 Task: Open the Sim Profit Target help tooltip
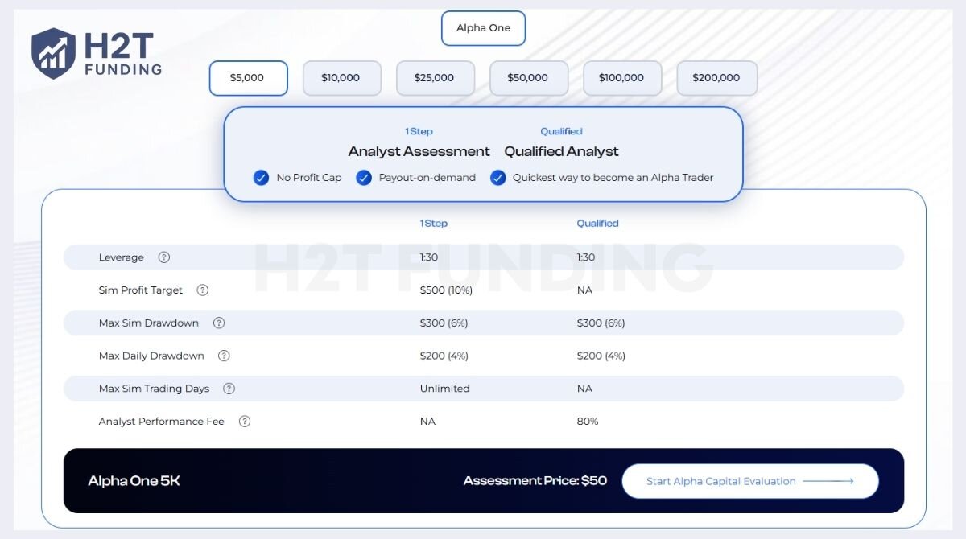[x=203, y=290]
